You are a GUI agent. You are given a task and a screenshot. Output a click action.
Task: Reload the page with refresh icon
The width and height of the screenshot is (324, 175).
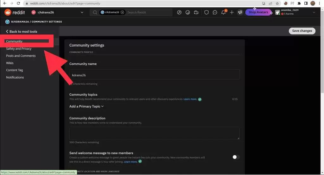coord(18,3)
